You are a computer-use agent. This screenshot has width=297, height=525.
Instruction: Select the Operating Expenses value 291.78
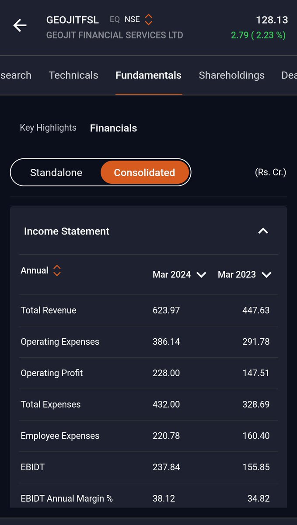tap(256, 342)
